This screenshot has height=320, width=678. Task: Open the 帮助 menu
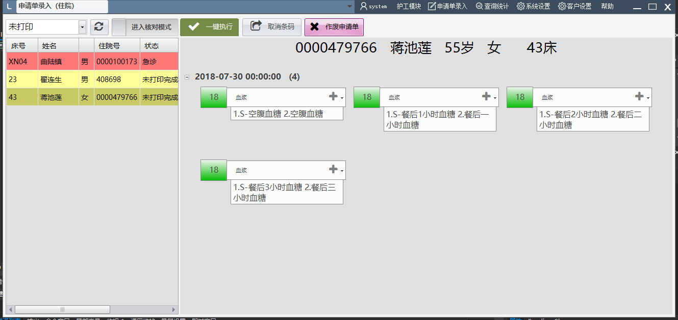(x=607, y=6)
